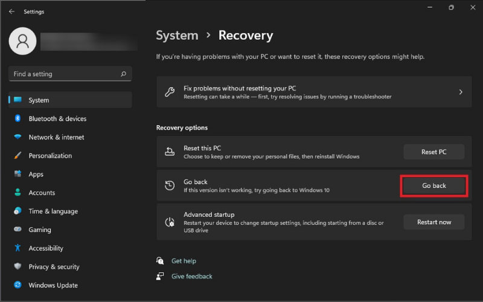483x302 pixels.
Task: Open the Get help link
Action: [184, 261]
